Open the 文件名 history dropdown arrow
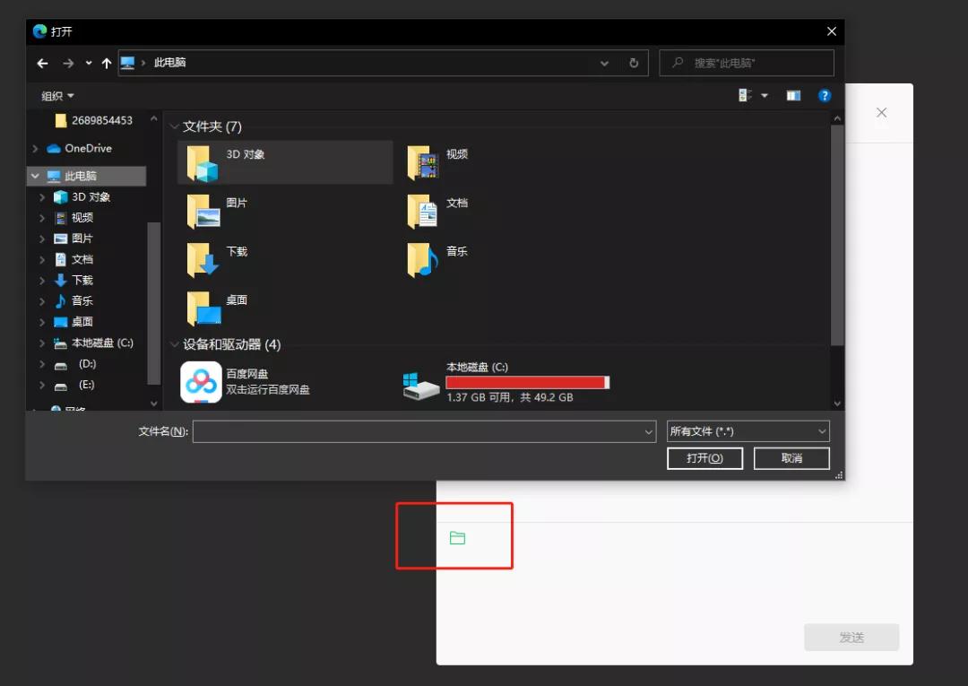Viewport: 968px width, 686px height. click(x=648, y=431)
